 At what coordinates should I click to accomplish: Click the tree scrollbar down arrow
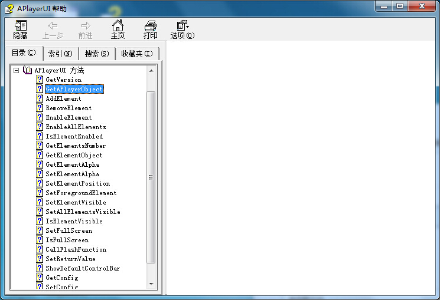tap(151, 283)
